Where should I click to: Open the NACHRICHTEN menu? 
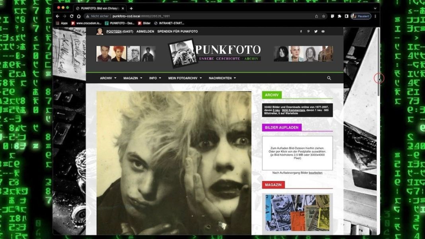(x=222, y=78)
